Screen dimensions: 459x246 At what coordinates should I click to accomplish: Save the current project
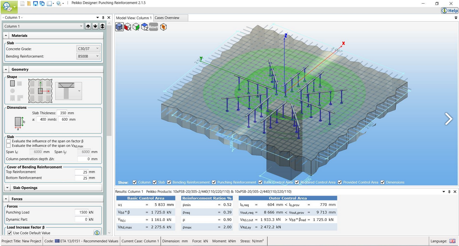tap(35, 3)
